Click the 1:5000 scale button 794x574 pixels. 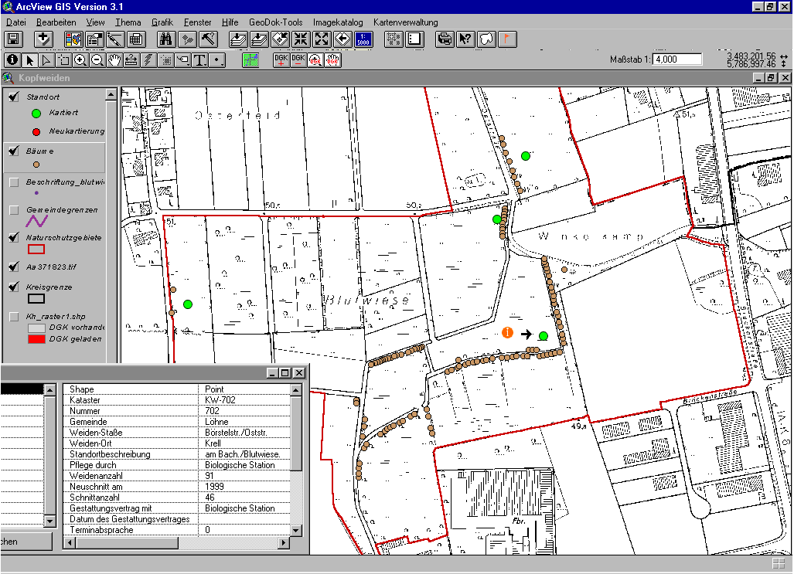363,39
